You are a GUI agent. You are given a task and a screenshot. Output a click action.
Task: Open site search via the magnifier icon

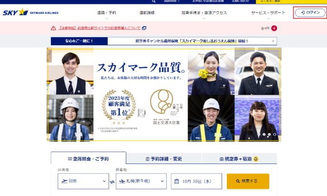(x=153, y=1)
